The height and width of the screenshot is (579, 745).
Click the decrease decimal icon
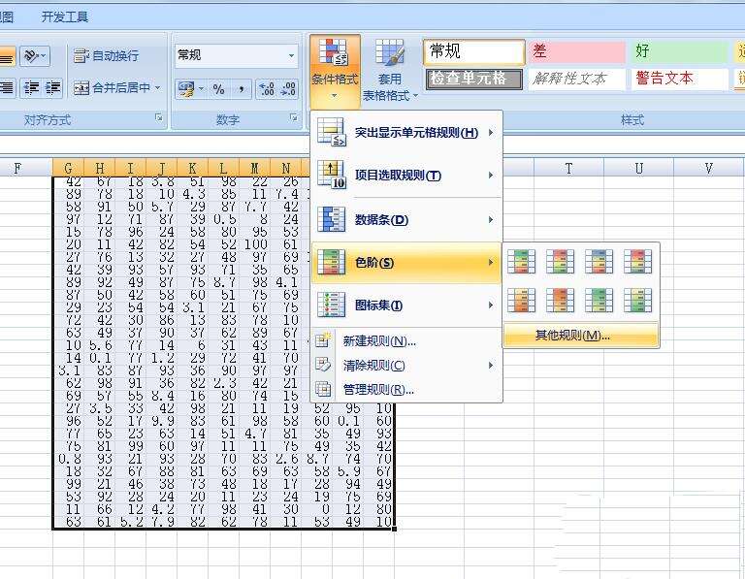point(288,89)
